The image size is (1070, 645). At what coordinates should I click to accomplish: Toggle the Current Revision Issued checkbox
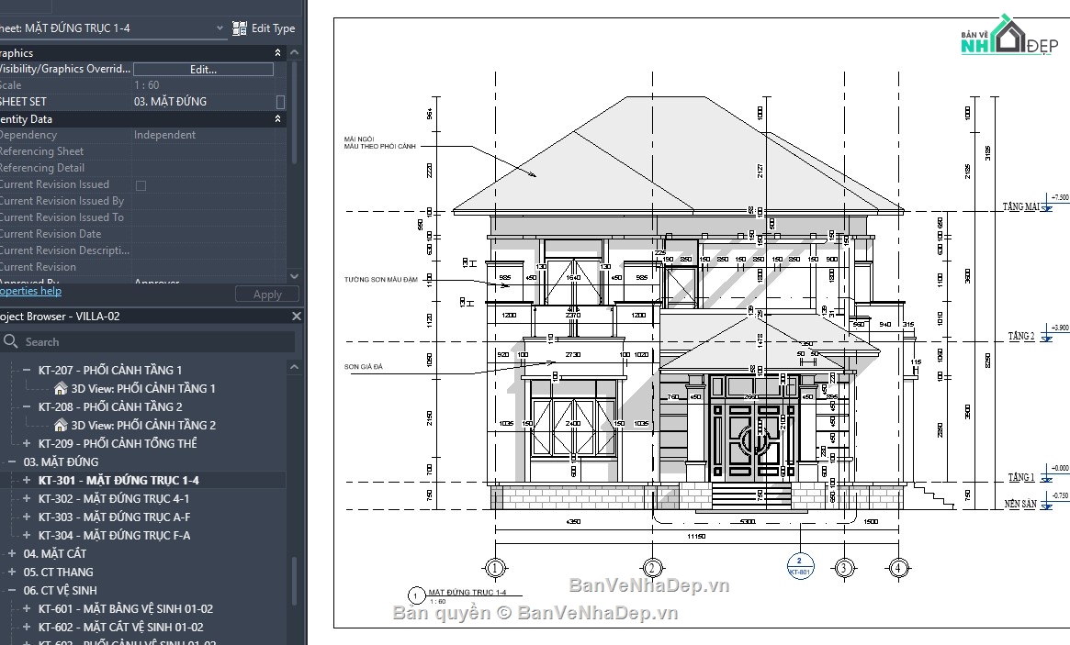click(140, 183)
